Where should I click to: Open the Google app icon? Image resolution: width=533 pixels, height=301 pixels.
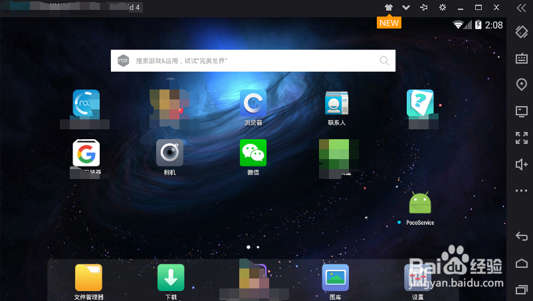point(86,153)
